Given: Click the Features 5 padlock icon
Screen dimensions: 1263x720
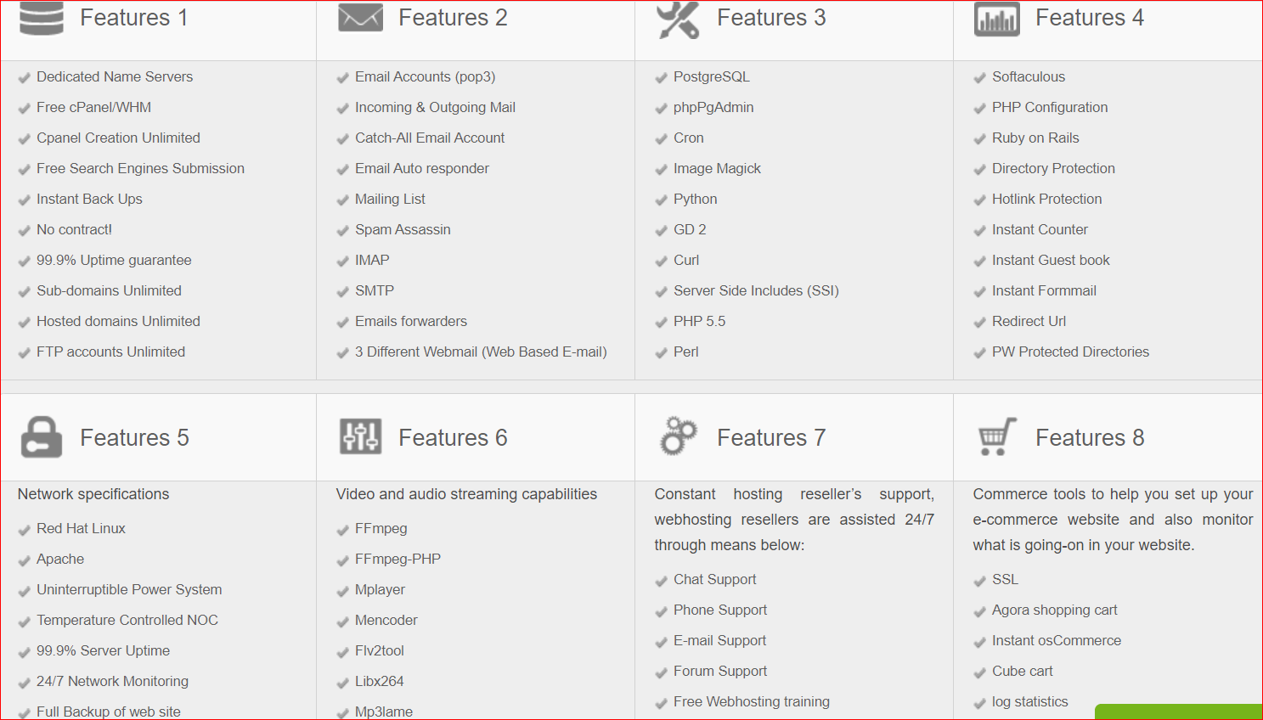Looking at the screenshot, I should pos(42,437).
